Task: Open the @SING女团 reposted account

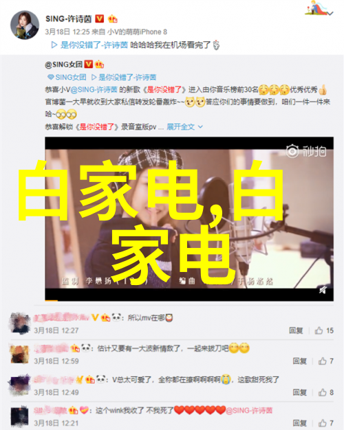Action: (x=63, y=65)
